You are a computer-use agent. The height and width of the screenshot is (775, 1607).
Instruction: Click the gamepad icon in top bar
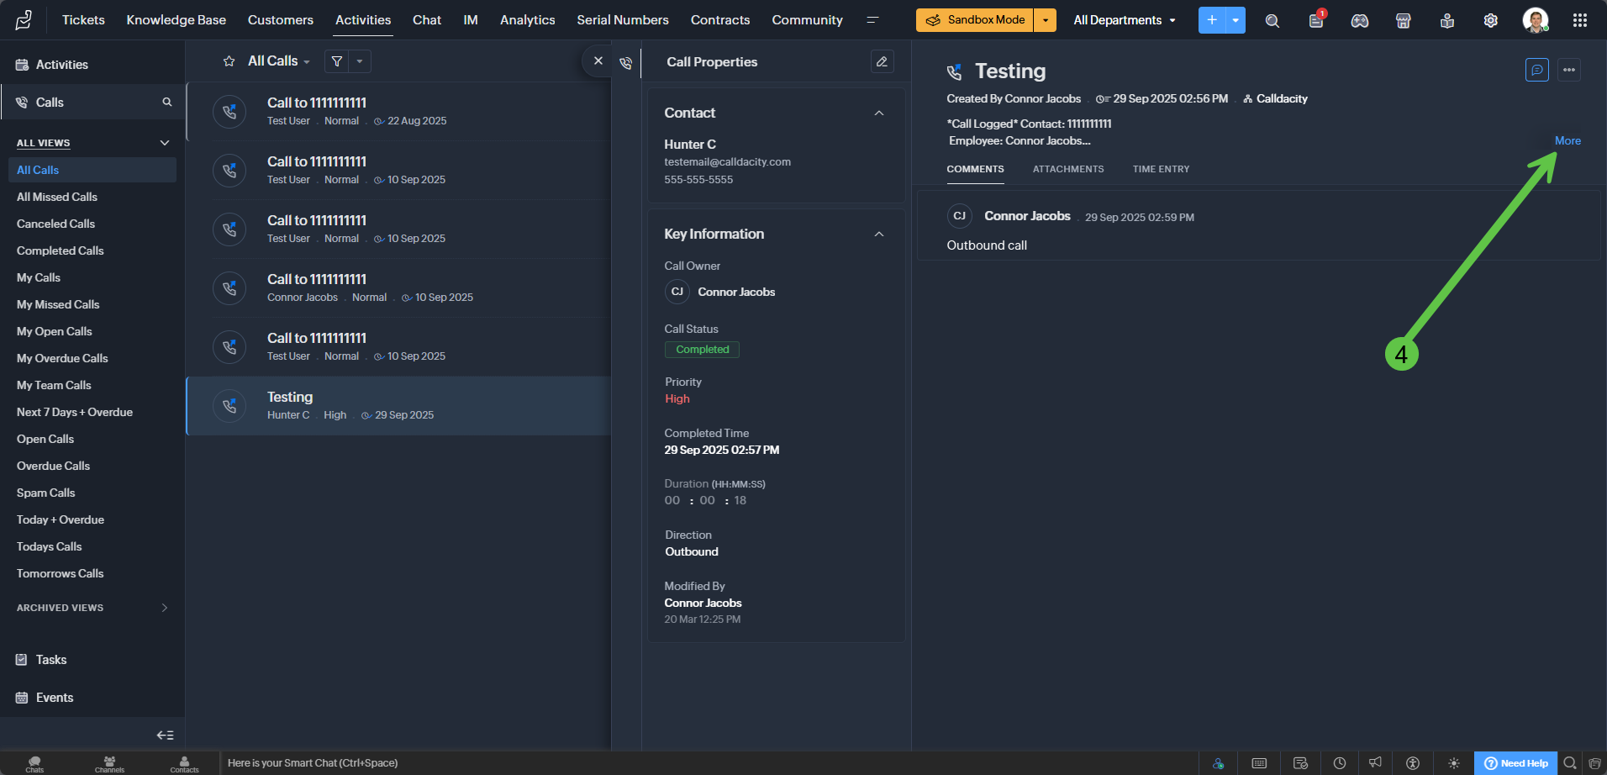[x=1359, y=20]
